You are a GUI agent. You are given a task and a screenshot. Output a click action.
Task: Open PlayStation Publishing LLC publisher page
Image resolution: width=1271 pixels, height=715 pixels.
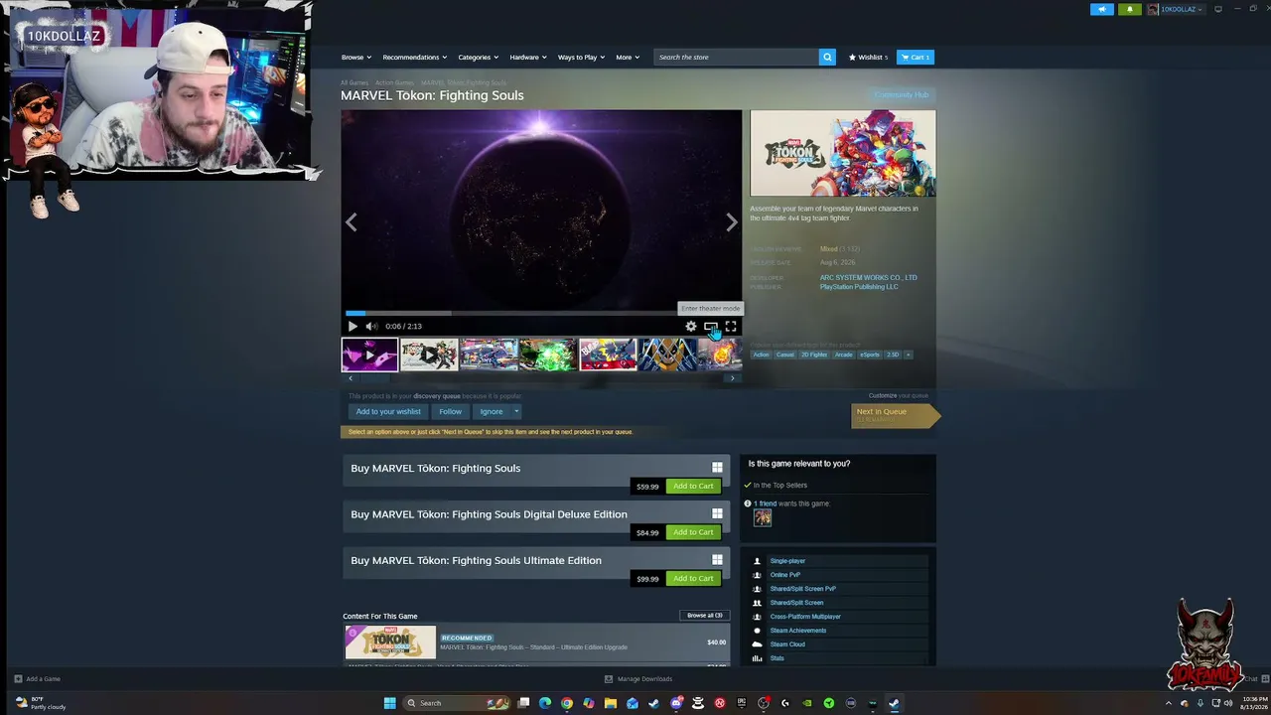click(859, 287)
